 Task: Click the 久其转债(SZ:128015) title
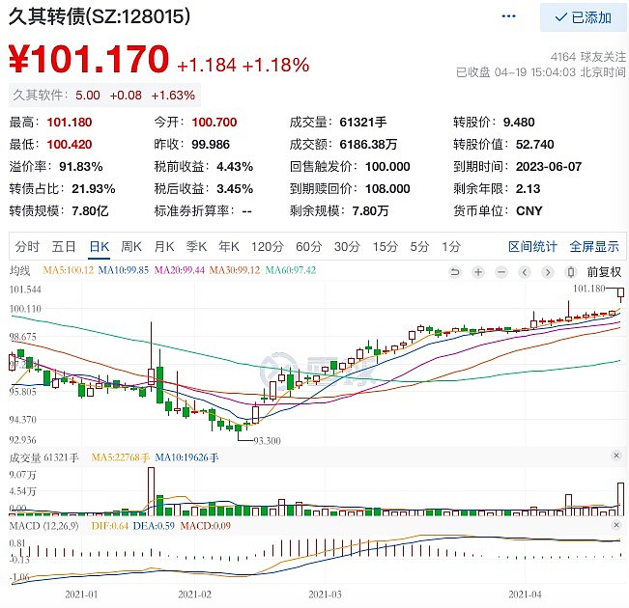(100, 16)
